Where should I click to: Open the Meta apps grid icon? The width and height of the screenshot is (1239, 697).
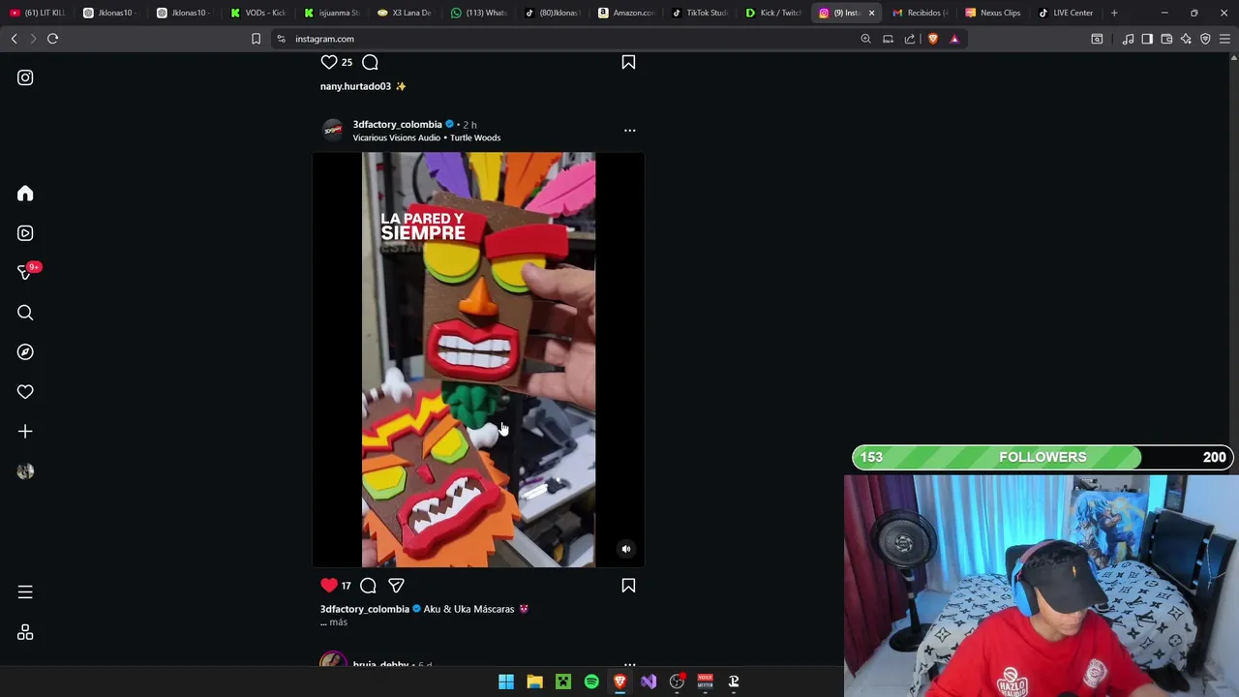pyautogui.click(x=25, y=632)
